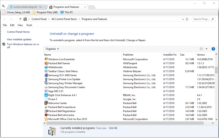
Task: Click the Samsung Easy Printer Manager icon
Action: pyautogui.click(x=46, y=83)
